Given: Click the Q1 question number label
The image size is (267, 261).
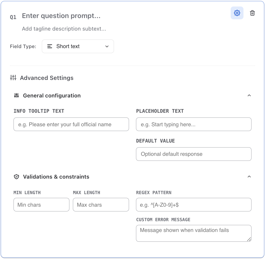Looking at the screenshot, I should coord(13,17).
